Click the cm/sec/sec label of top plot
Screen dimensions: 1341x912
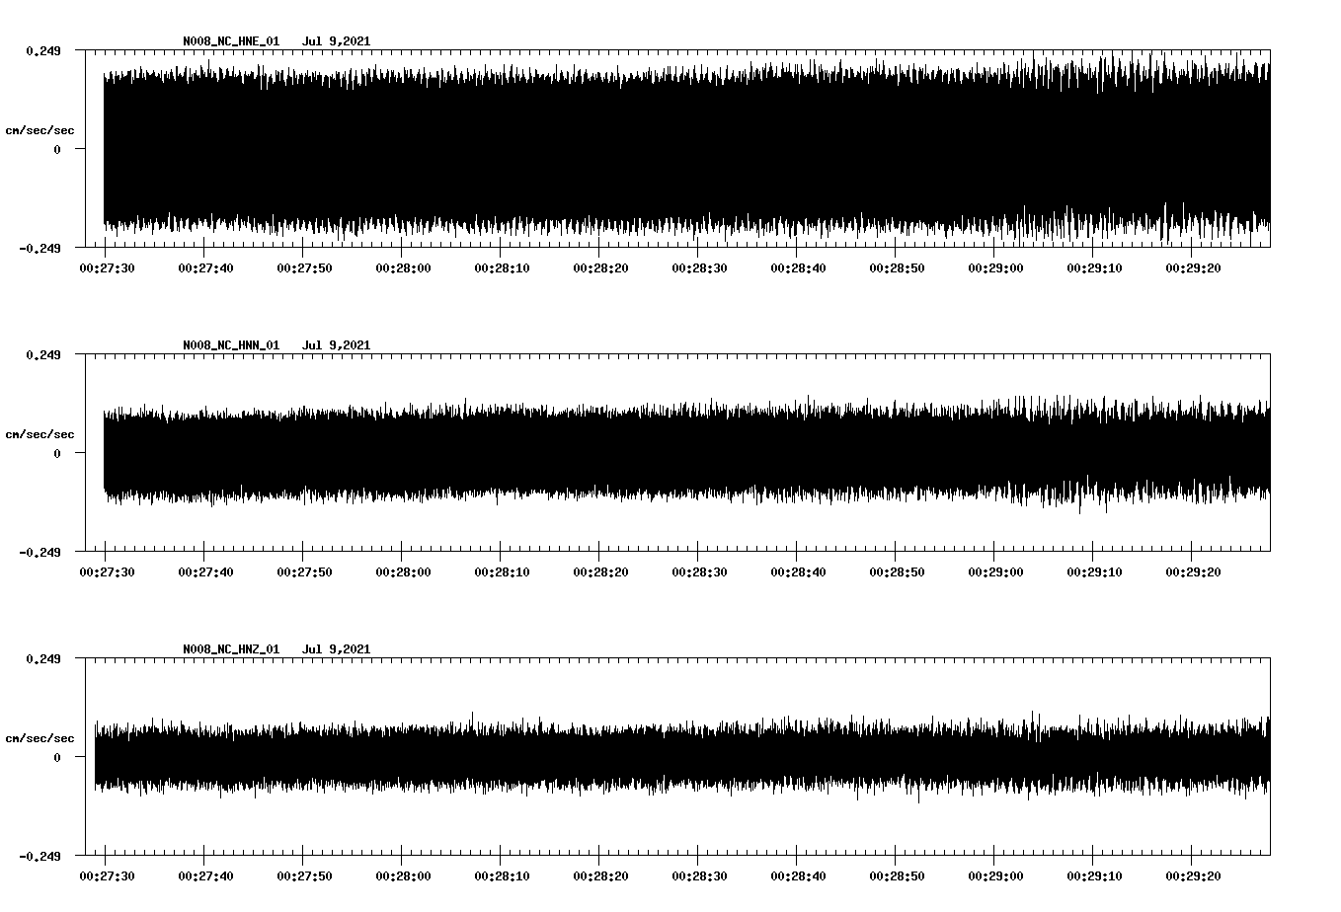[x=39, y=129]
